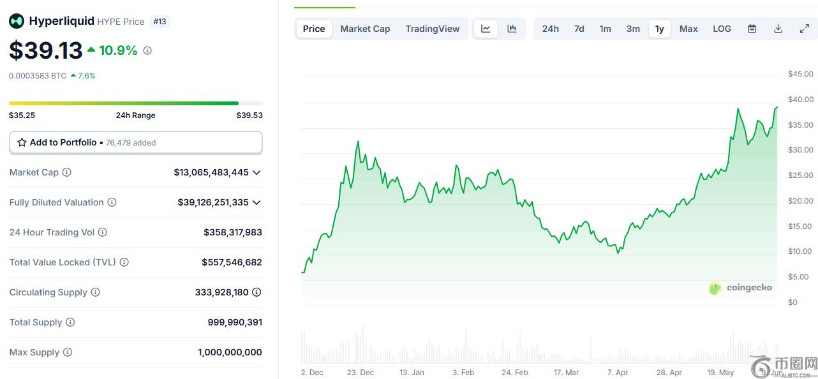The height and width of the screenshot is (379, 818).
Task: Select the 24h time range
Action: pyautogui.click(x=550, y=29)
